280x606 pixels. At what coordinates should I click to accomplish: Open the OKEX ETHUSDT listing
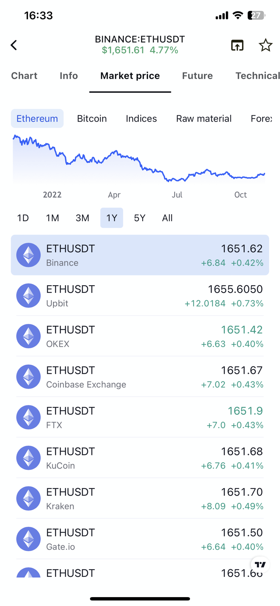tap(140, 336)
